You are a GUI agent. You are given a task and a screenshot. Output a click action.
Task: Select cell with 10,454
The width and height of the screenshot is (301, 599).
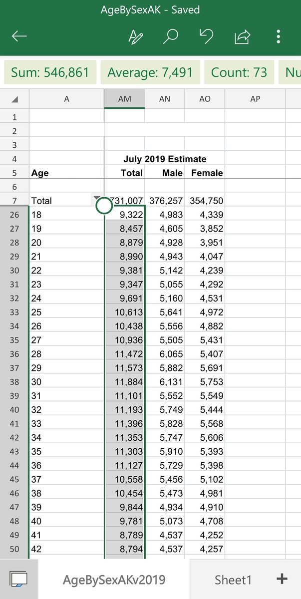point(125,494)
